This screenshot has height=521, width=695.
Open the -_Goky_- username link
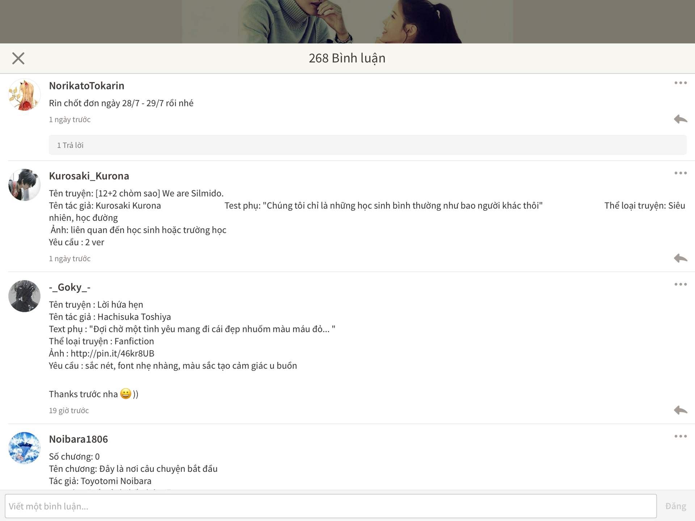point(69,287)
